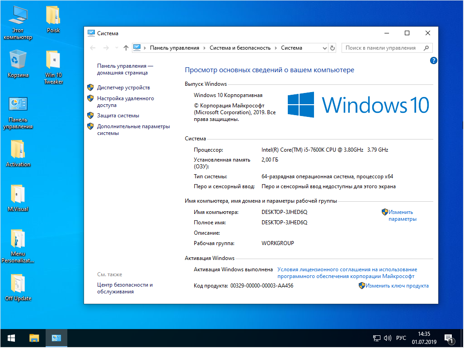This screenshot has height=348, width=464.
Task: Select the 'WORKGROUP' value text
Action: click(x=277, y=243)
